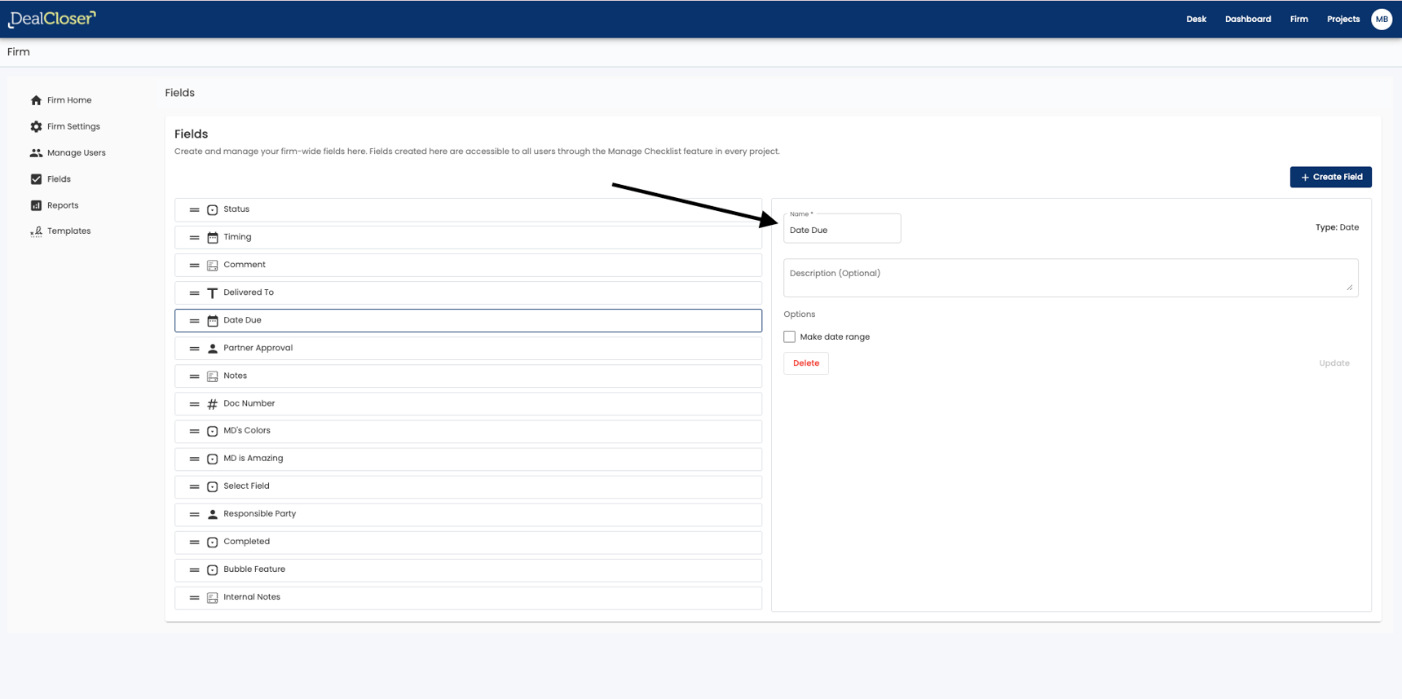Open Projects in the top navigation
This screenshot has height=699, width=1402.
1342,19
